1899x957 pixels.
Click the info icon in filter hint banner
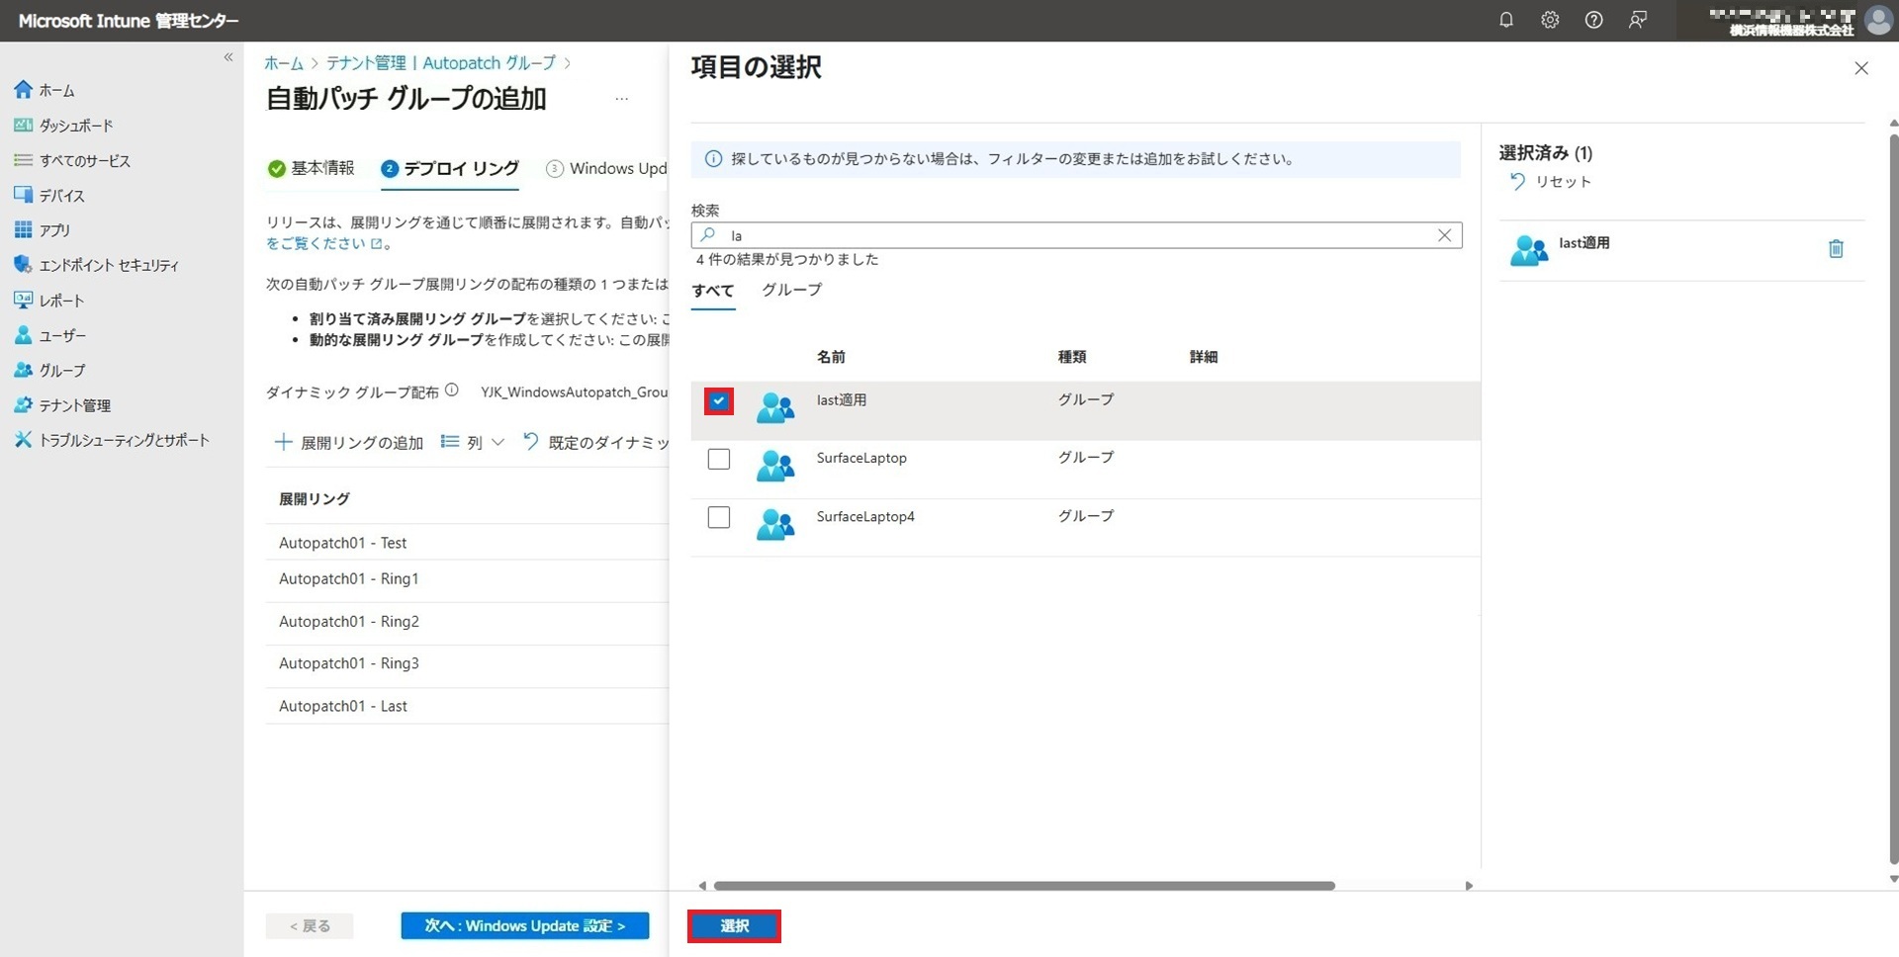(713, 159)
